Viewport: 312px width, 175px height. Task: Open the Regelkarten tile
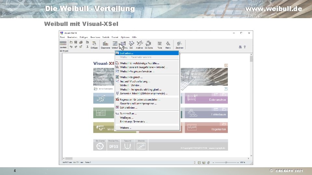(x=206, y=128)
